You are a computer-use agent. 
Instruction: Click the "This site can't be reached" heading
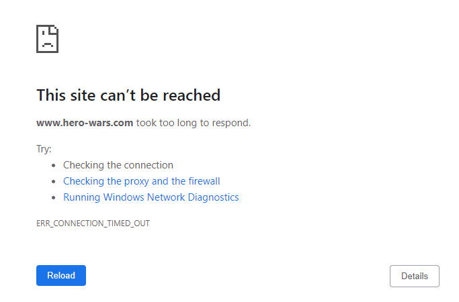[128, 95]
